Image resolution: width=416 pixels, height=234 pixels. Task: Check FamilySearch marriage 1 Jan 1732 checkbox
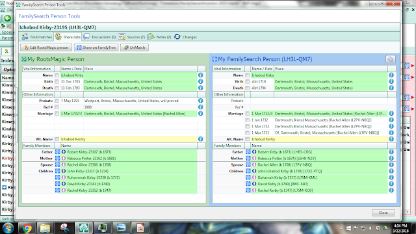point(247,120)
